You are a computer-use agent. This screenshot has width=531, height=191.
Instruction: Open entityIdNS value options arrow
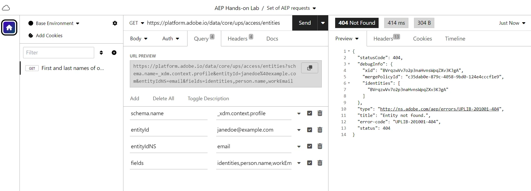tap(299, 147)
